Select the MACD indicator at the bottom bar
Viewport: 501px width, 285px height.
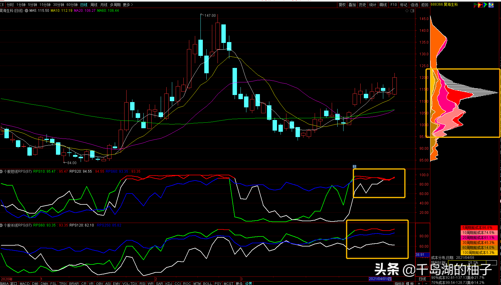(x=25, y=284)
